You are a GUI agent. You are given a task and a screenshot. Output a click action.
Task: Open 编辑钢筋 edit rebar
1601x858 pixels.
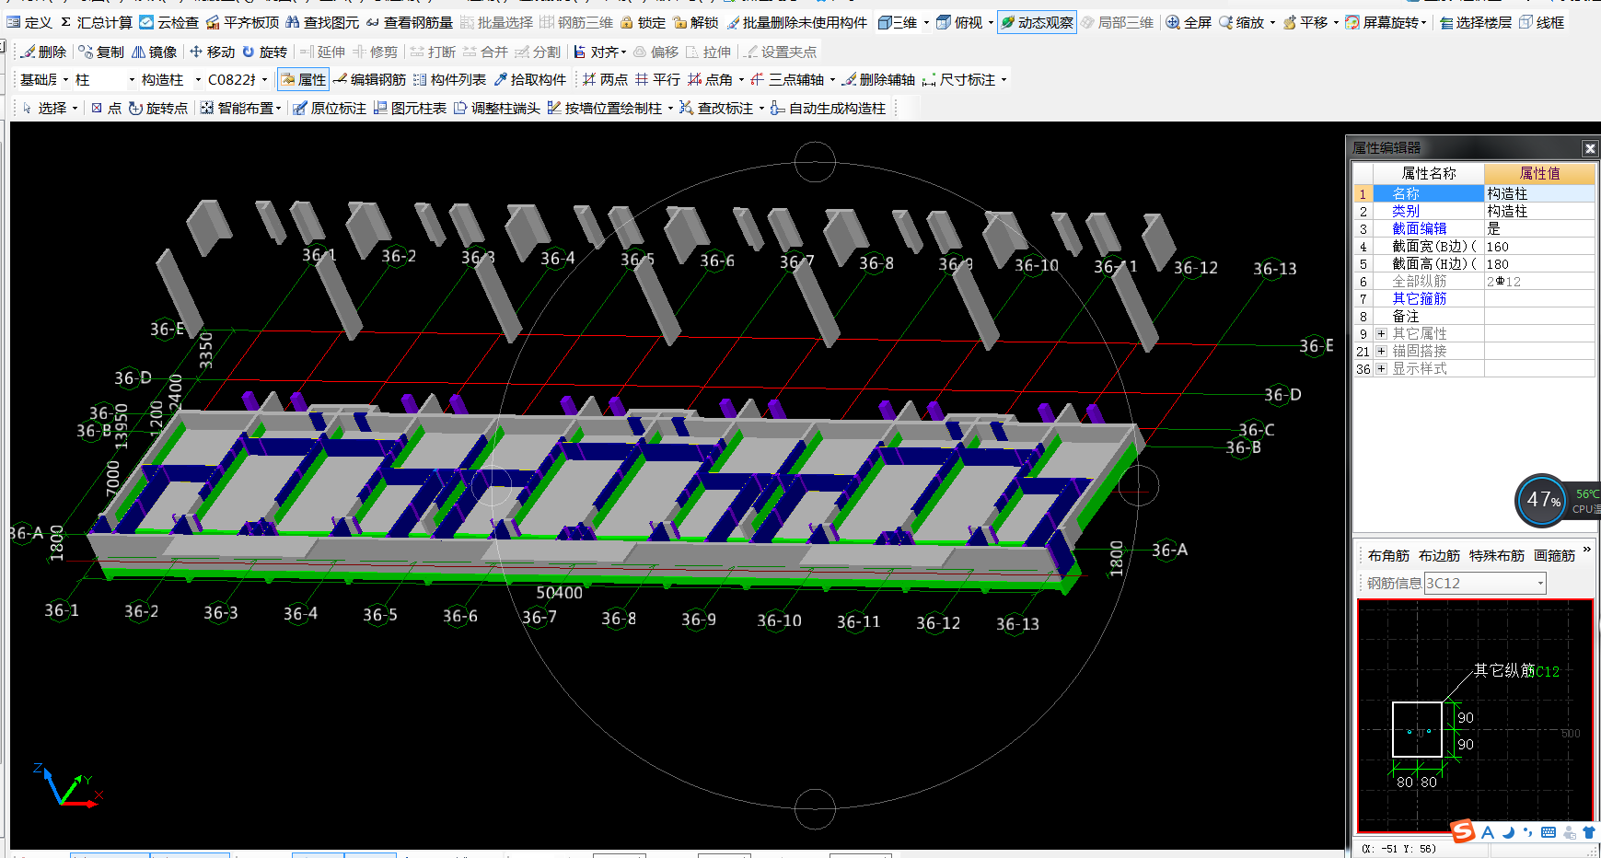(370, 80)
